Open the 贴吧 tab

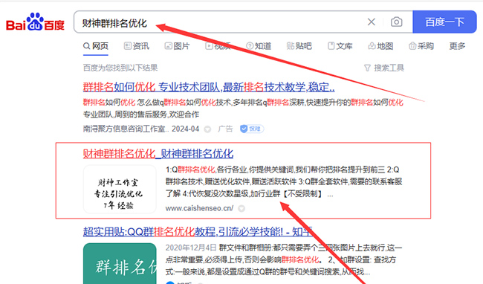pos(299,46)
